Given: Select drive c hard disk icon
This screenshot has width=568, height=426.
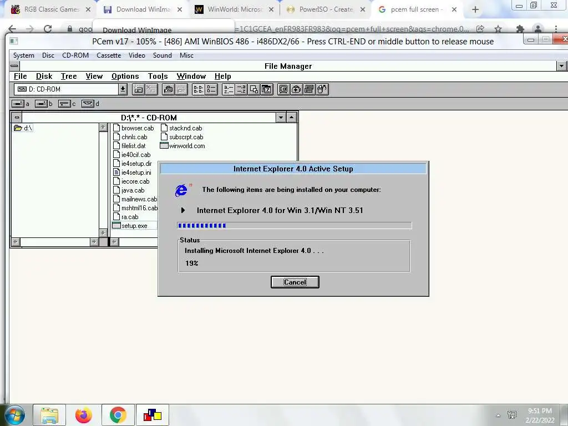Looking at the screenshot, I should [x=64, y=104].
